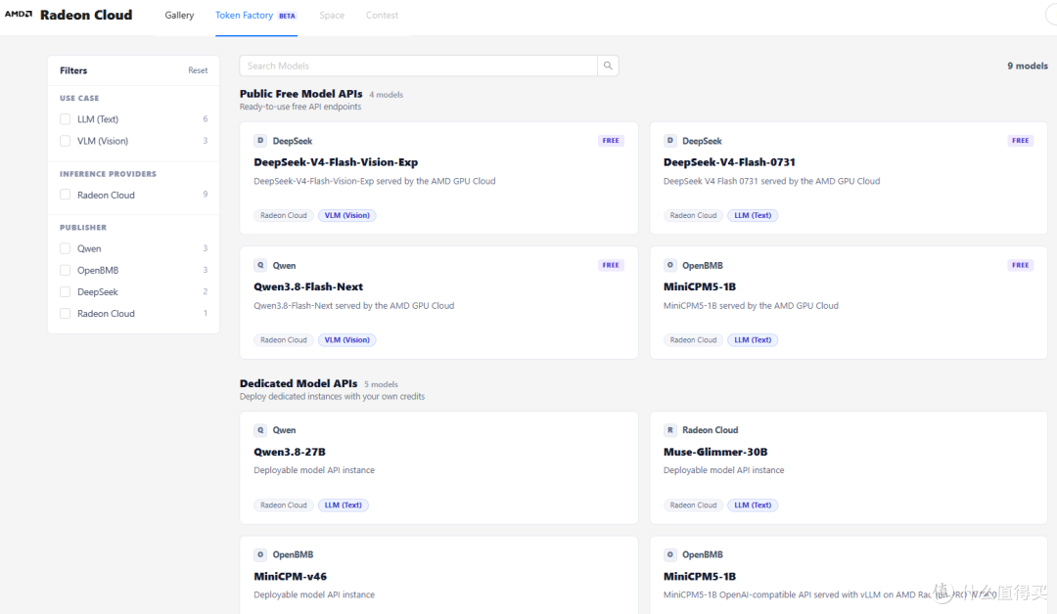Click FREE badge on the free MiniCPM5-1B card
Viewport: 1057px width, 614px height.
pos(1020,265)
